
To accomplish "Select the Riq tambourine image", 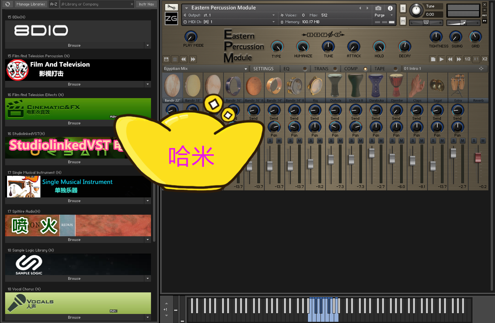I will pos(315,86).
